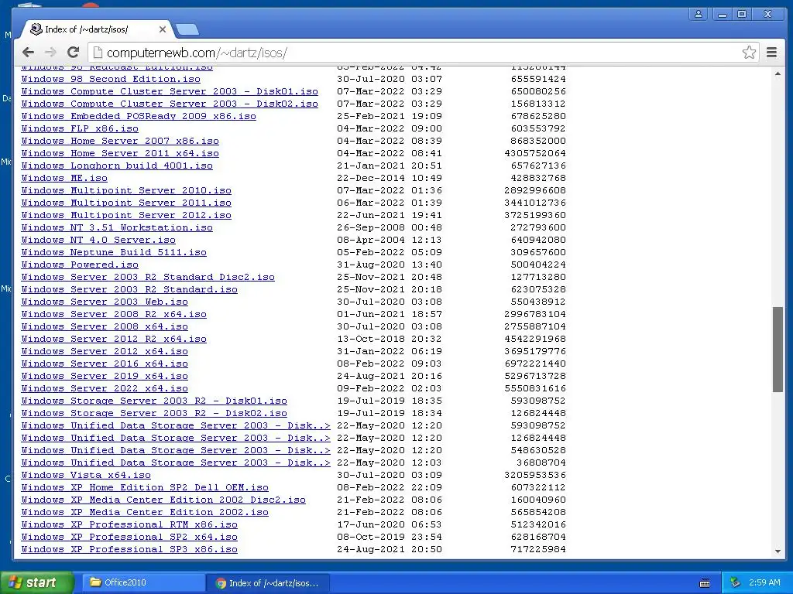Click the scrollbar down arrow
Viewport: 793px width, 594px height.
click(x=778, y=551)
